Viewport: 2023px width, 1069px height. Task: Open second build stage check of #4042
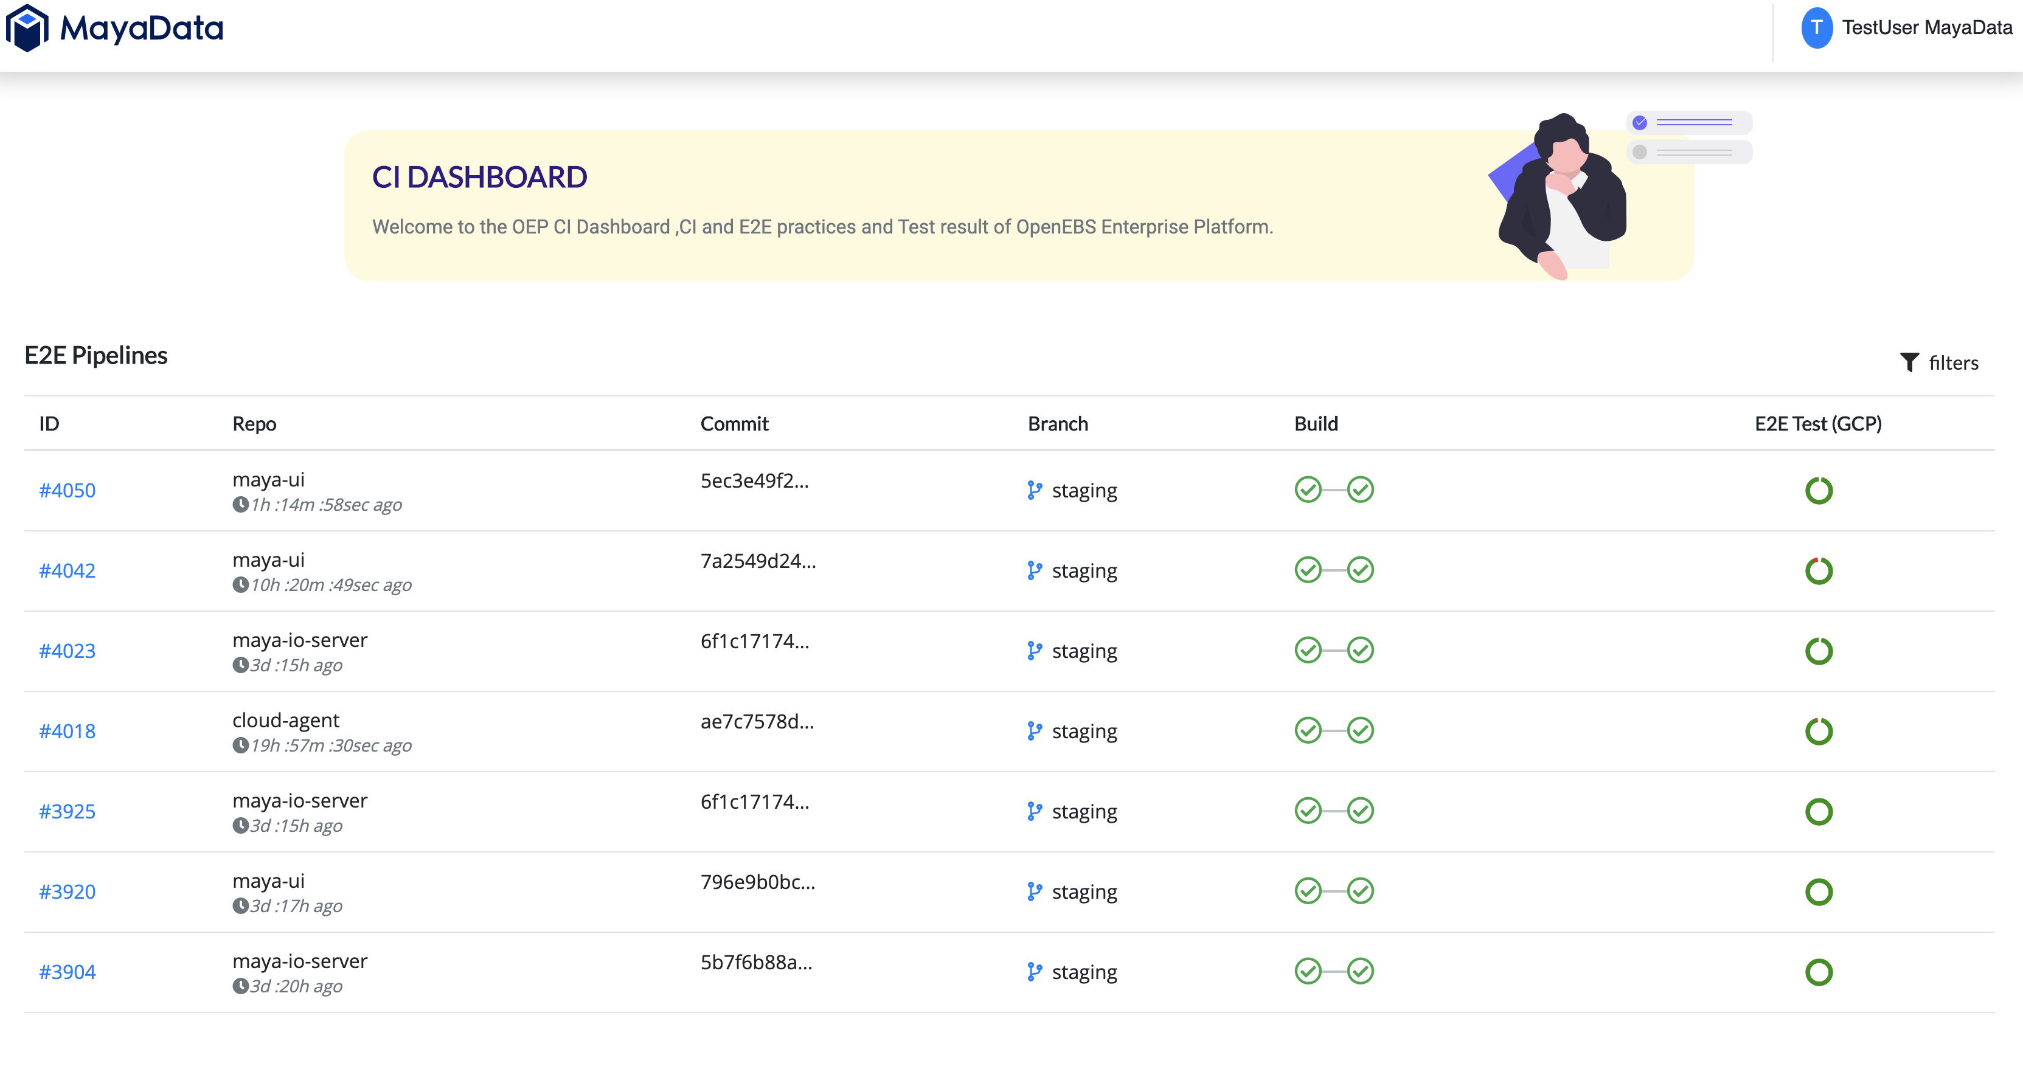pyautogui.click(x=1360, y=570)
